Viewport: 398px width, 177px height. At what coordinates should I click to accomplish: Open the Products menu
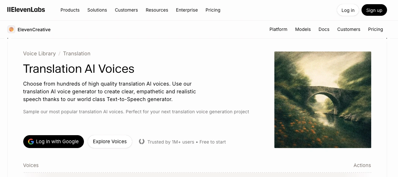[x=70, y=10]
